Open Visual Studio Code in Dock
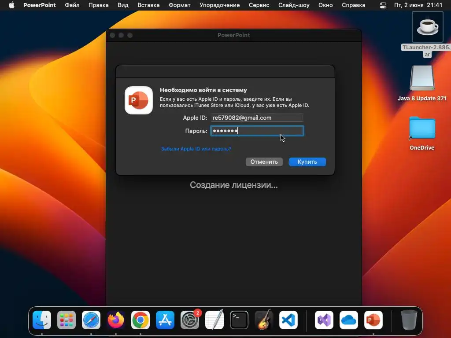 click(x=288, y=320)
